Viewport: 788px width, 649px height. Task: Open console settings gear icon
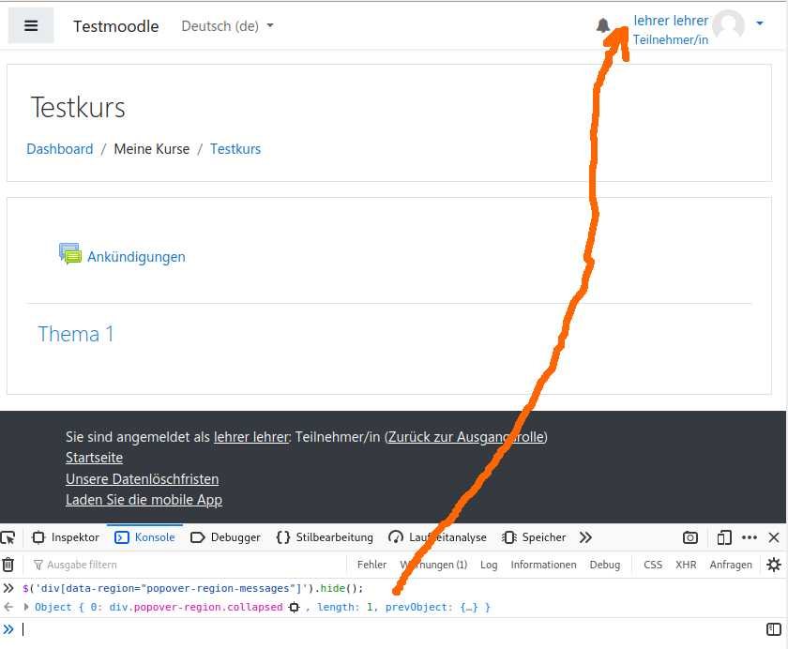pyautogui.click(x=773, y=565)
